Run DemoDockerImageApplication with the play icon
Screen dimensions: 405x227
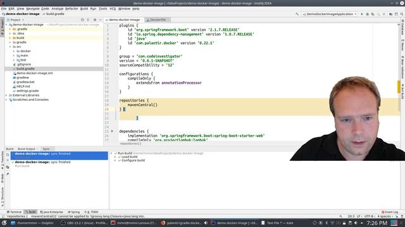362,14
